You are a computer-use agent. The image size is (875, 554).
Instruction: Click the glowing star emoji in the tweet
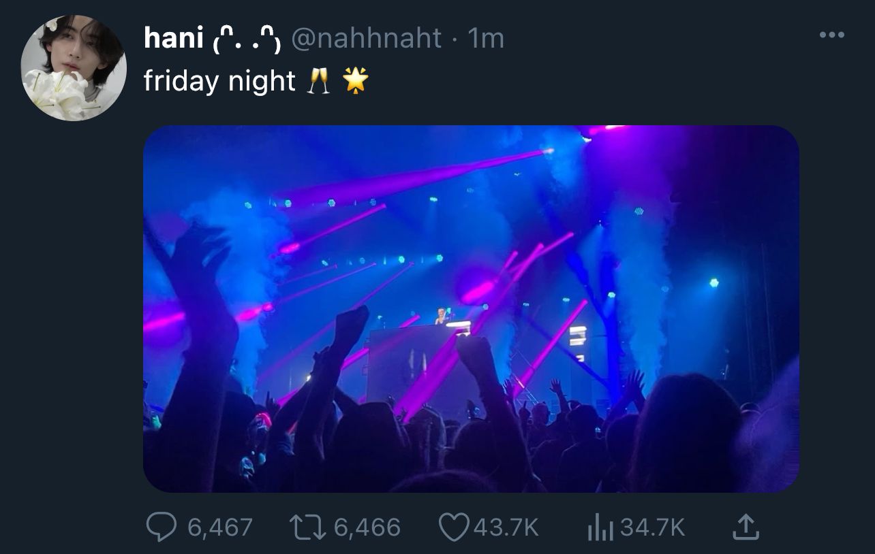[355, 82]
